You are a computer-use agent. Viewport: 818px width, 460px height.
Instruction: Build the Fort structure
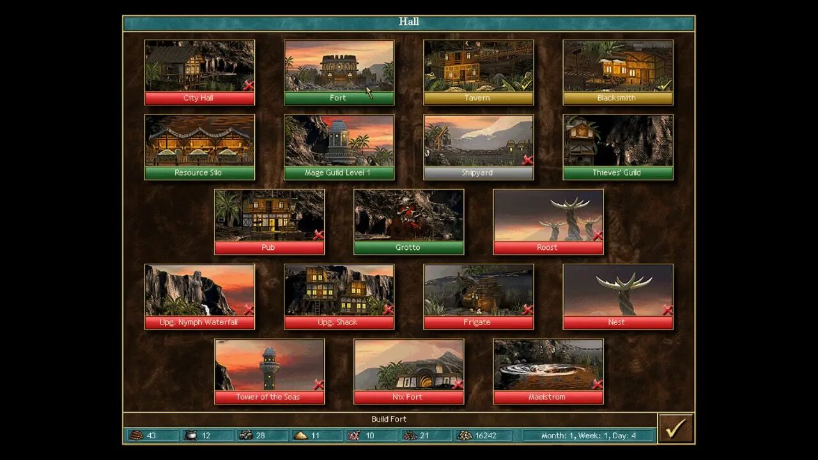click(x=339, y=72)
